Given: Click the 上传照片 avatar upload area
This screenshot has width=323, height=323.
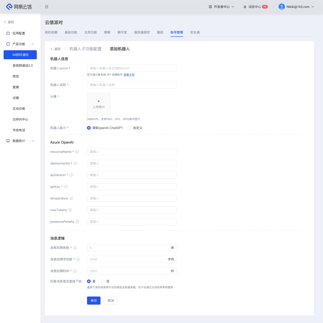Looking at the screenshot, I should click(99, 104).
